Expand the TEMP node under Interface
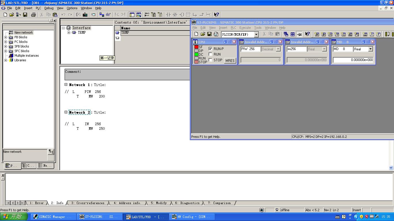The height and width of the screenshot is (221, 394). click(69, 33)
